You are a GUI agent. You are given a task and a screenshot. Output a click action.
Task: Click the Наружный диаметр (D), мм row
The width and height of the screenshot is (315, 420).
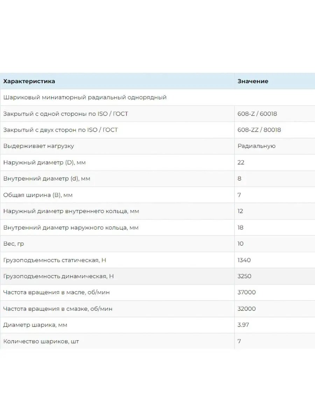pos(157,162)
